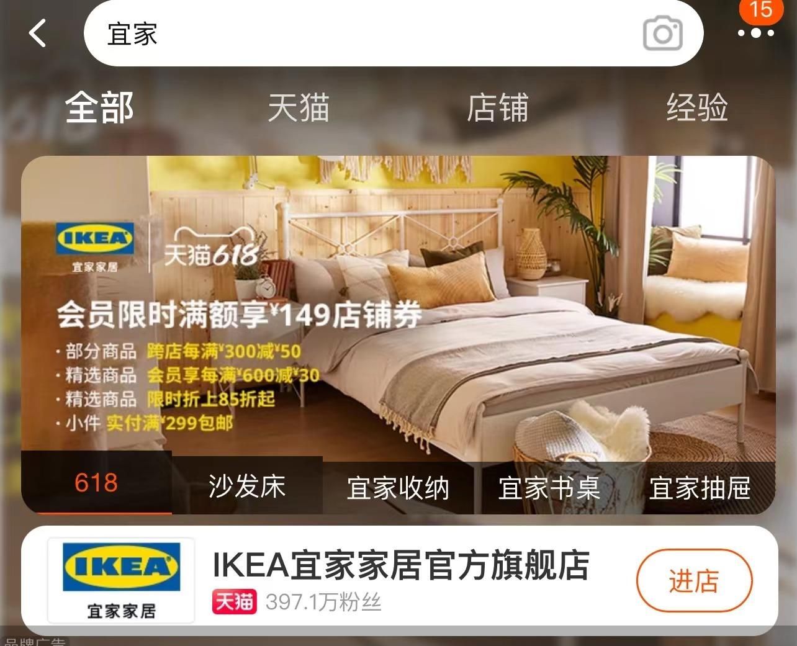Click the search field containing 宜家
The height and width of the screenshot is (646, 797).
394,34
